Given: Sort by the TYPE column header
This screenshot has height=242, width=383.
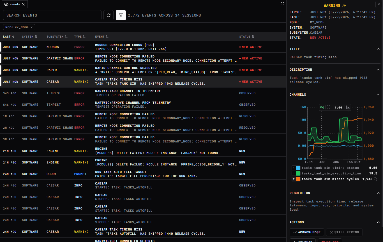Looking at the screenshot, I should coord(80,37).
